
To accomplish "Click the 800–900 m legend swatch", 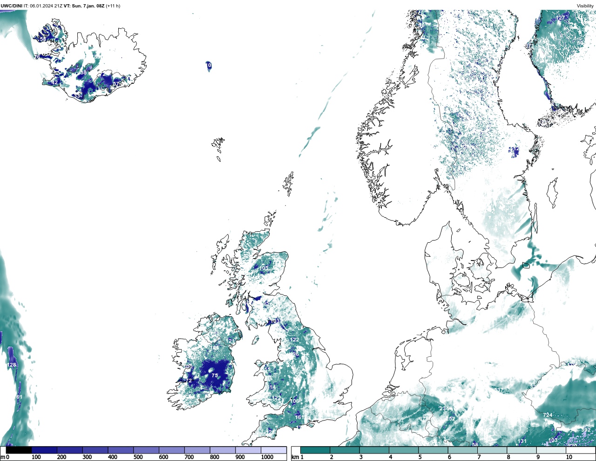I will (x=223, y=450).
